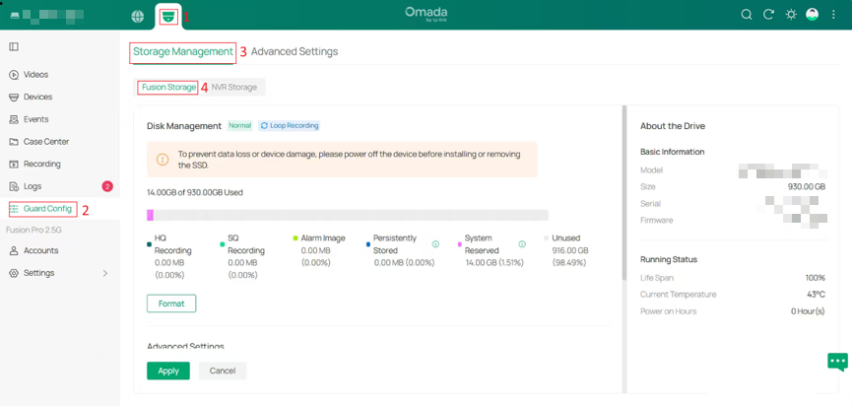The image size is (852, 406).
Task: Select the Fusion Storage sub-tab
Action: pyautogui.click(x=169, y=87)
